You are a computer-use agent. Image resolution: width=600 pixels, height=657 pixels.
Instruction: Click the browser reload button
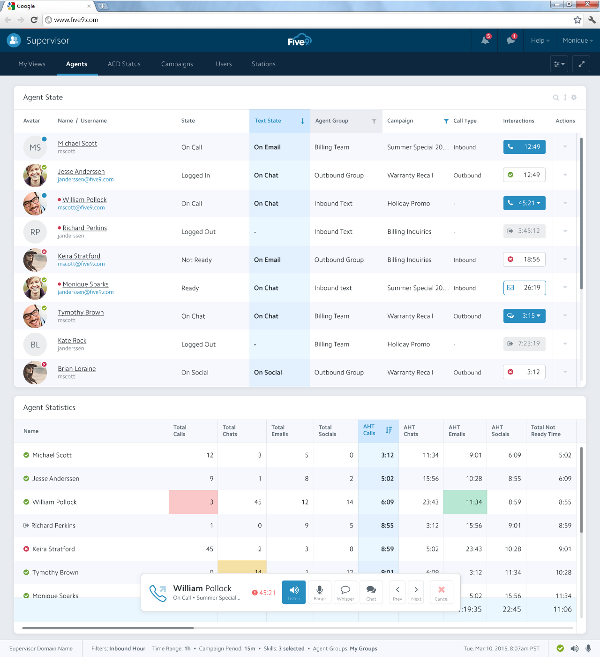[34, 20]
